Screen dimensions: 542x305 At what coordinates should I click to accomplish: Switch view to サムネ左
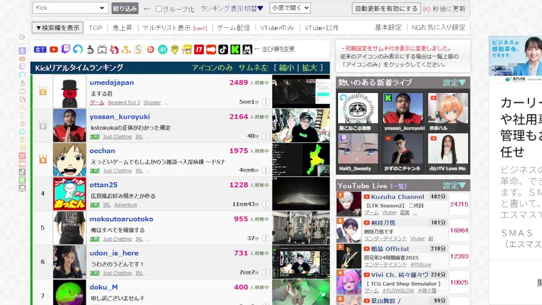[x=253, y=68]
